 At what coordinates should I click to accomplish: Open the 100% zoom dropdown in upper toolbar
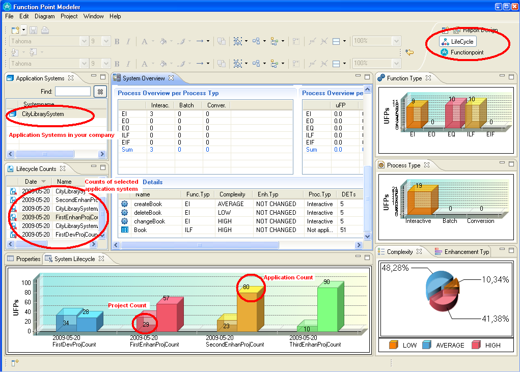(397, 41)
